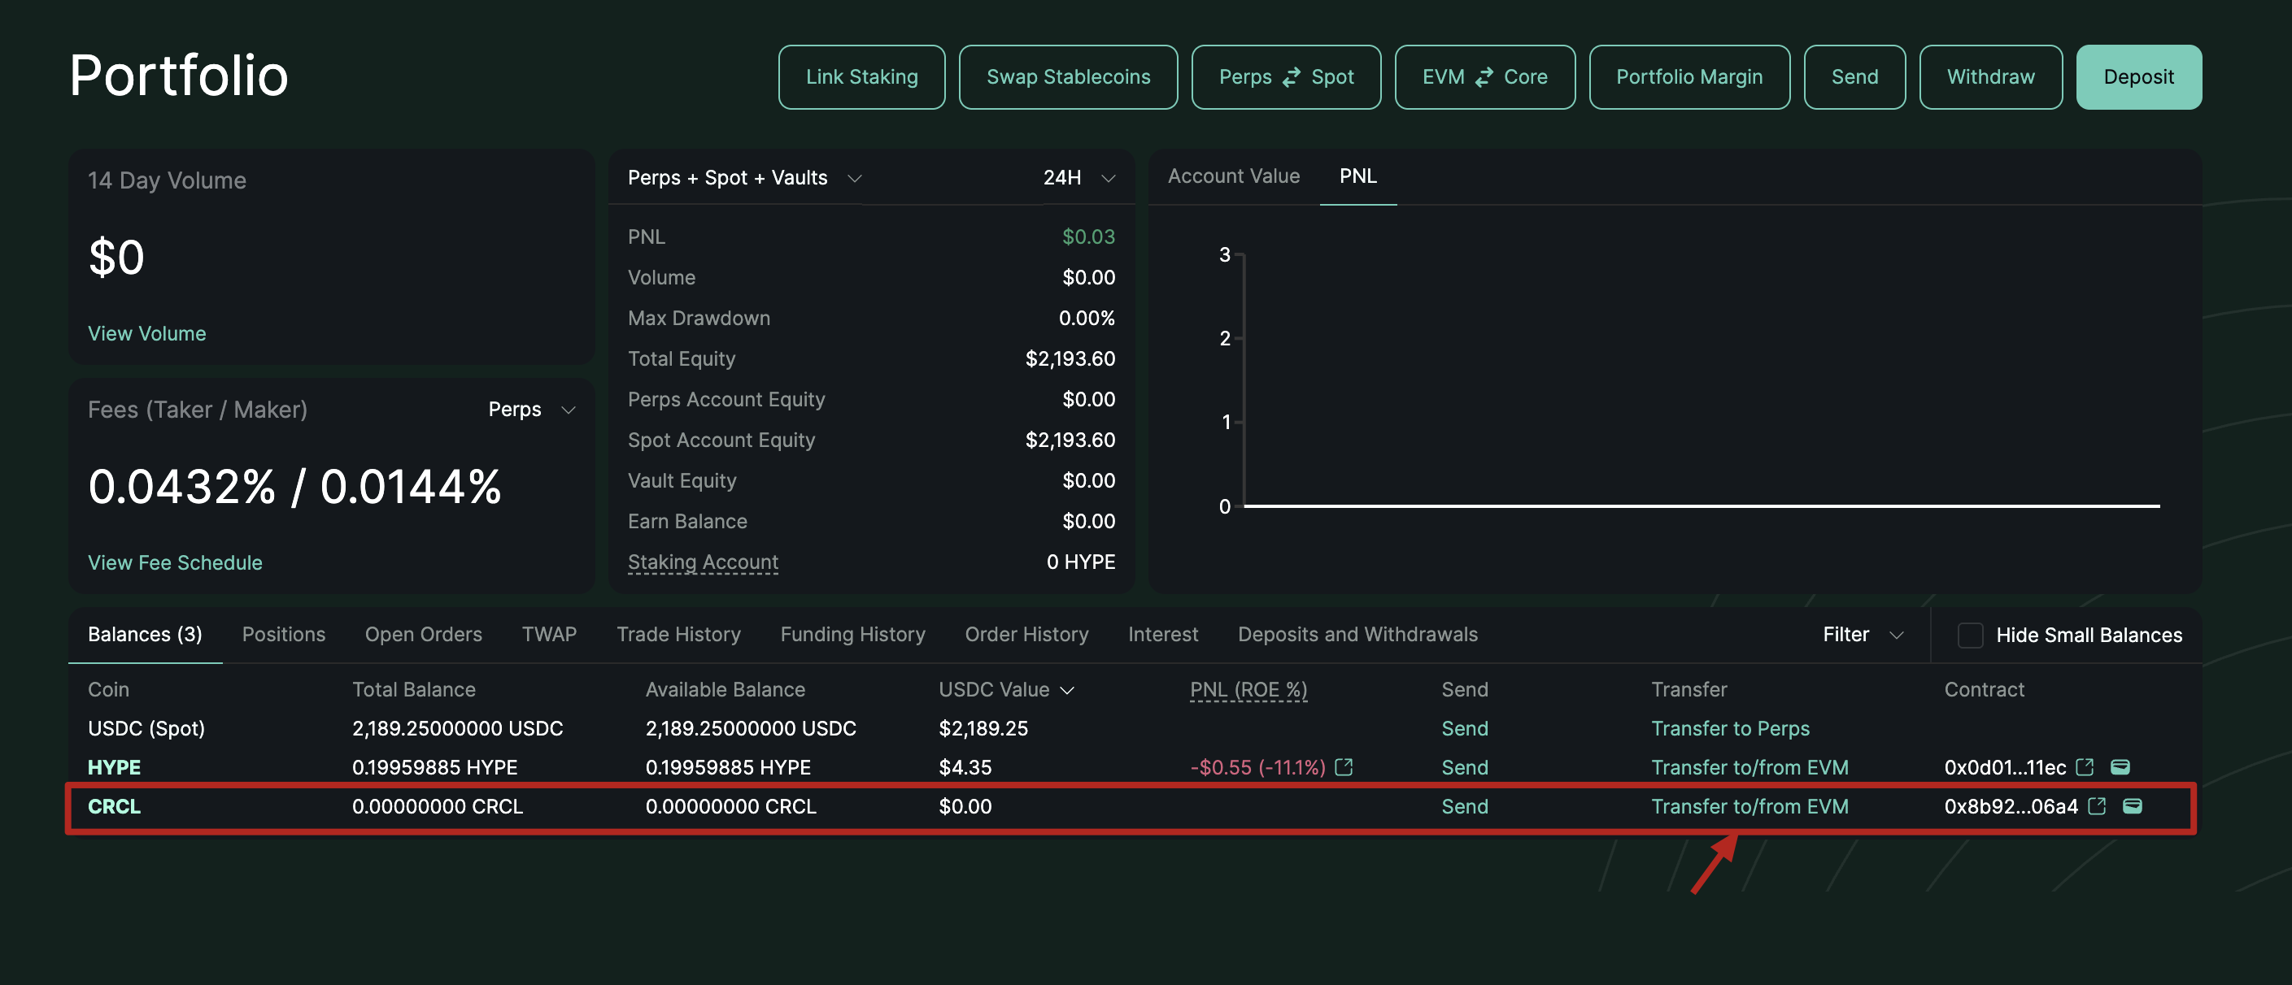Open CRCL contract explorer link icon
This screenshot has height=985, width=2292.
(2097, 805)
